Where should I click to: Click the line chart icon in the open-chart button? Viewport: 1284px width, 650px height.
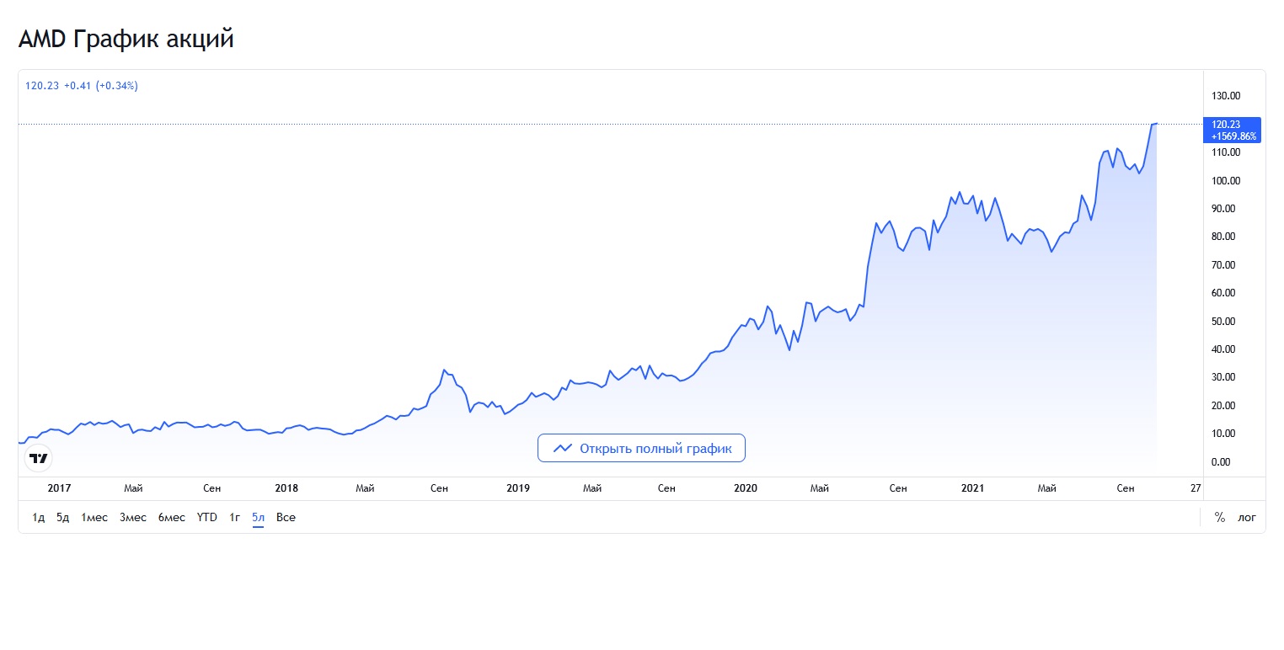click(x=562, y=449)
